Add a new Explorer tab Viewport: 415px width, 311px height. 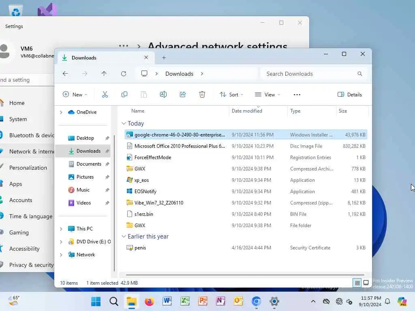(x=164, y=58)
